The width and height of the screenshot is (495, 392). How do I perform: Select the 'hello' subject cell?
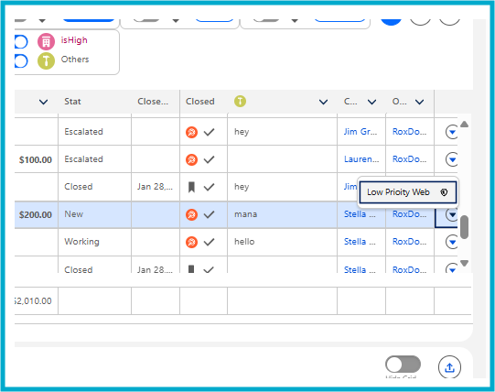(282, 242)
